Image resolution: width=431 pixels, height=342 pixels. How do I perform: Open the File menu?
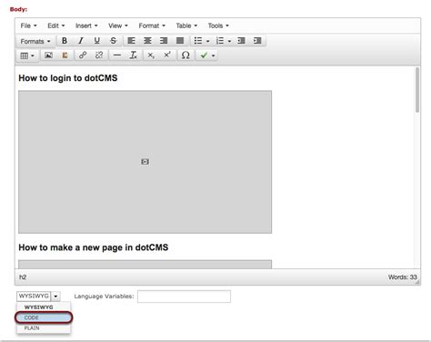pyautogui.click(x=28, y=25)
